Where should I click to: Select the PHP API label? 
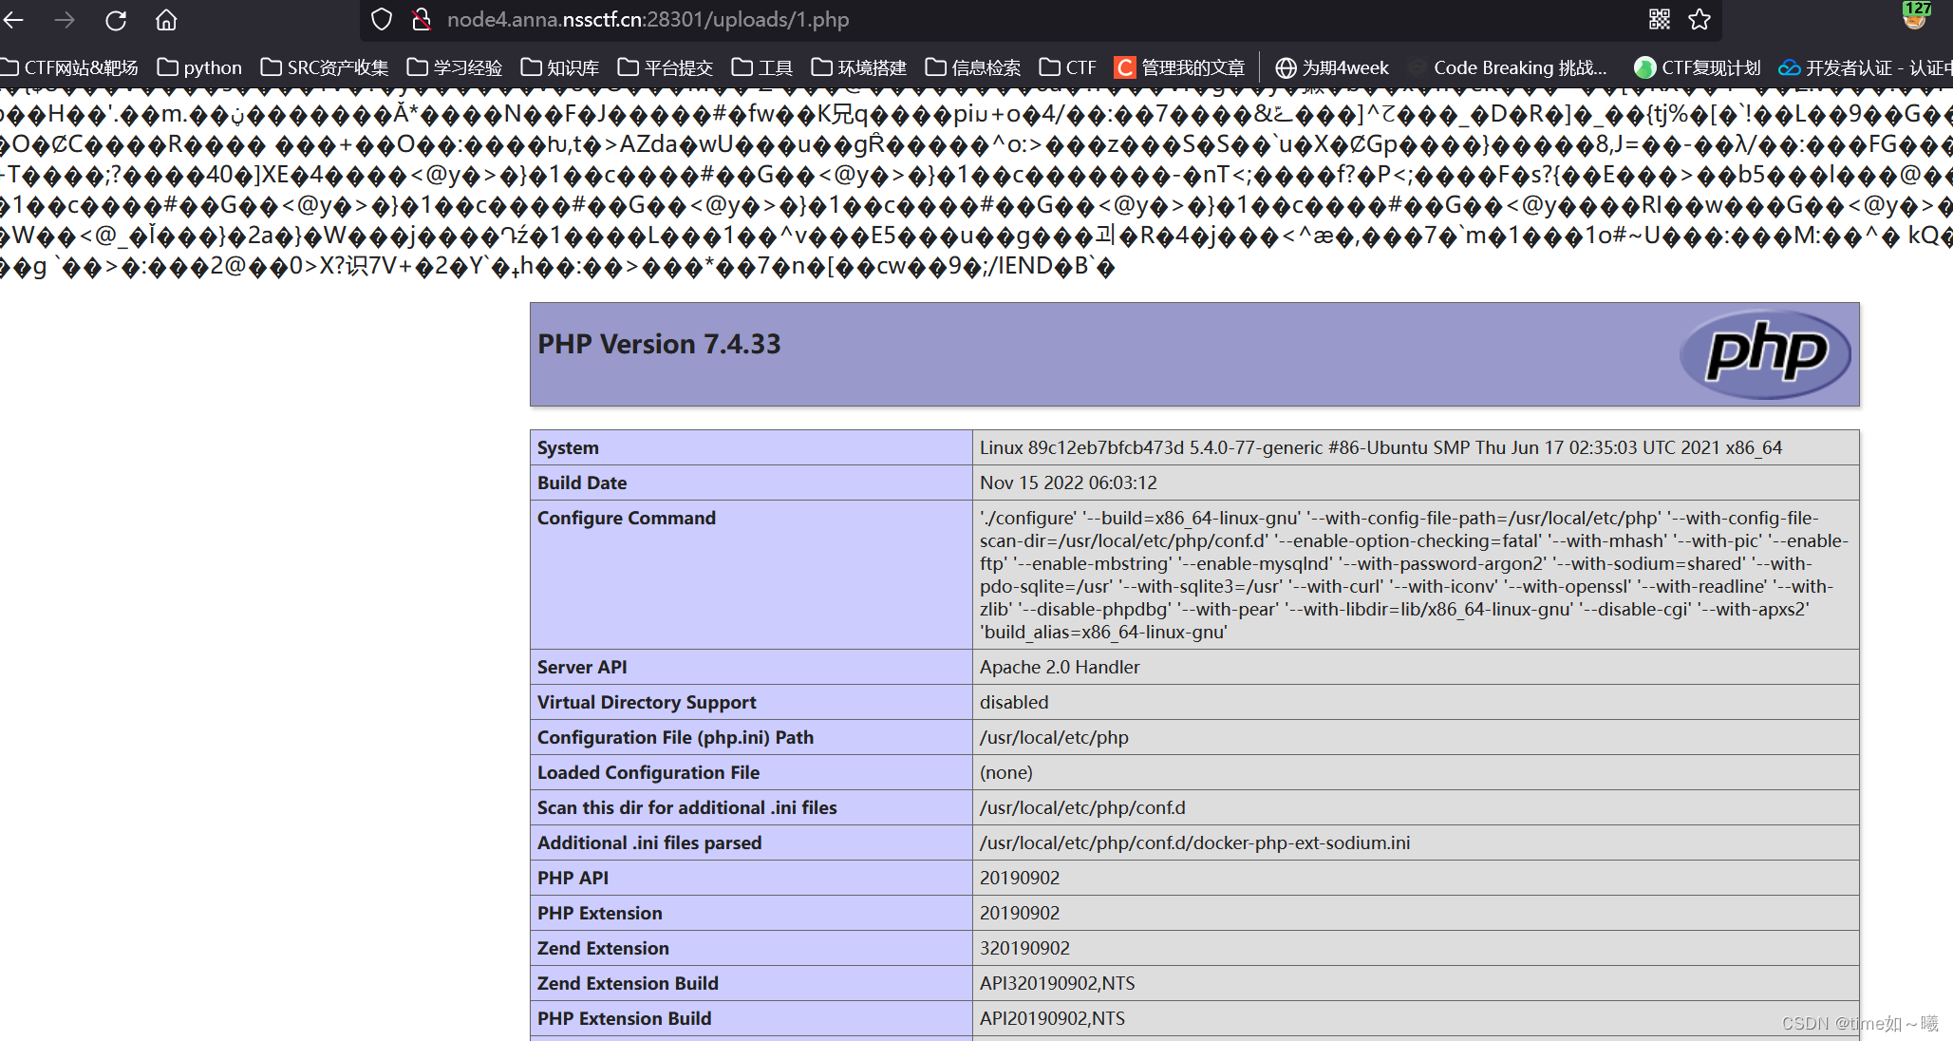[573, 878]
